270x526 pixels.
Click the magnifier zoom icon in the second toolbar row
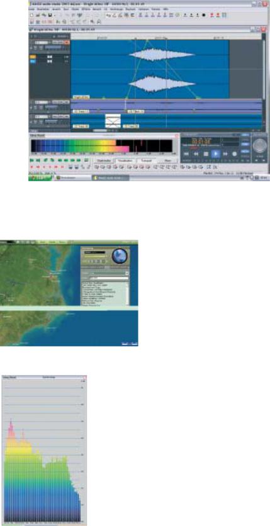93,21
